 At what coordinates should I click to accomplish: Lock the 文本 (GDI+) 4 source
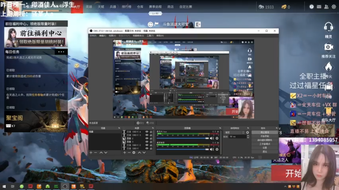pyautogui.click(x=151, y=132)
